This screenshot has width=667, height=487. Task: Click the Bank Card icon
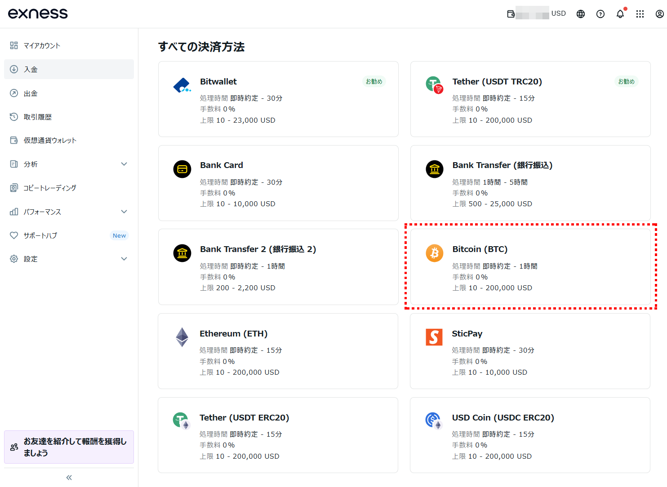(182, 169)
